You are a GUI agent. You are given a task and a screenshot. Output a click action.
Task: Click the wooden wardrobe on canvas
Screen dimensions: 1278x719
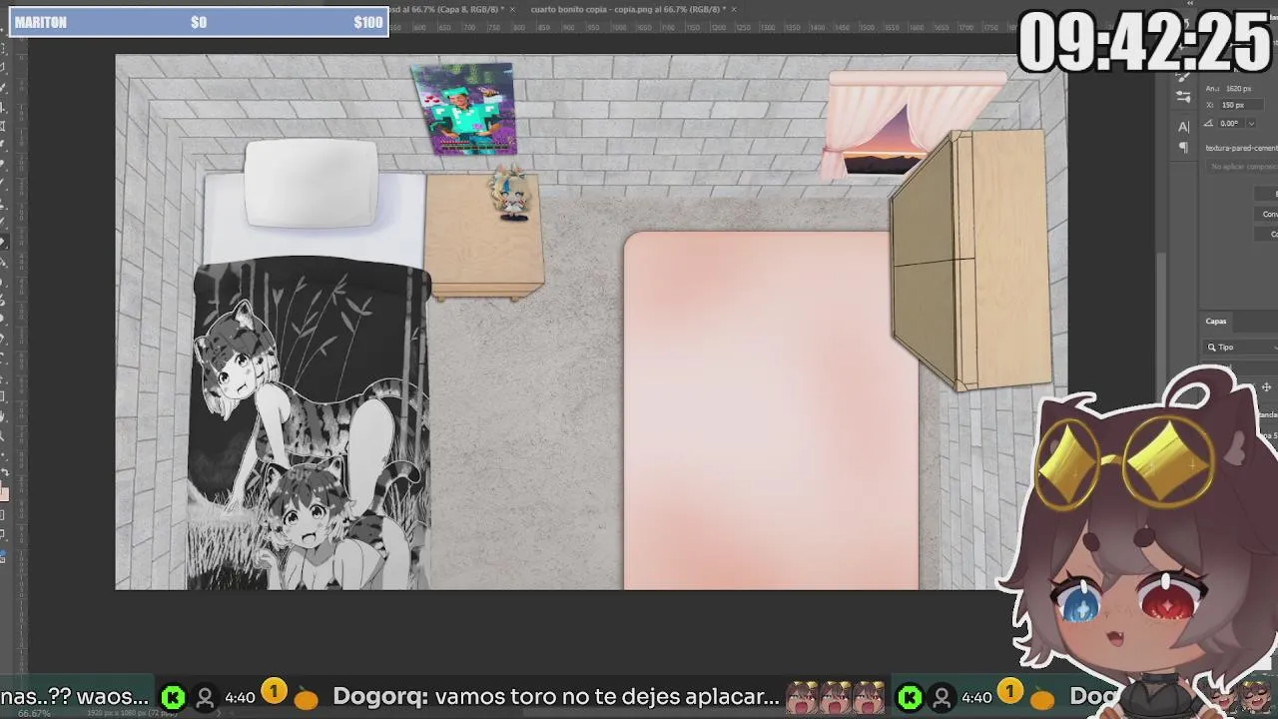[970, 260]
